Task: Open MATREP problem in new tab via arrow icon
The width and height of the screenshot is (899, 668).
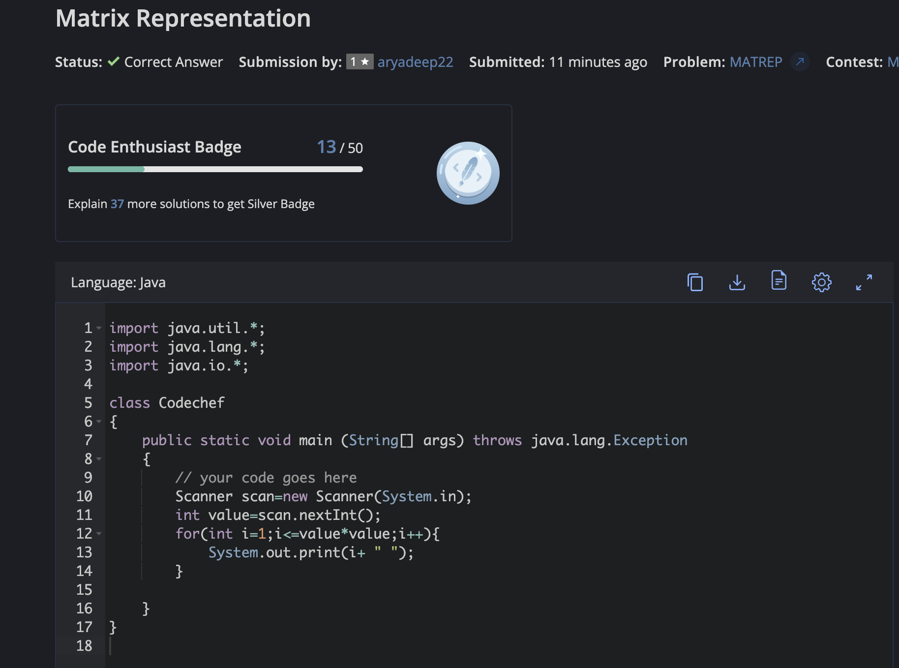Action: 801,62
